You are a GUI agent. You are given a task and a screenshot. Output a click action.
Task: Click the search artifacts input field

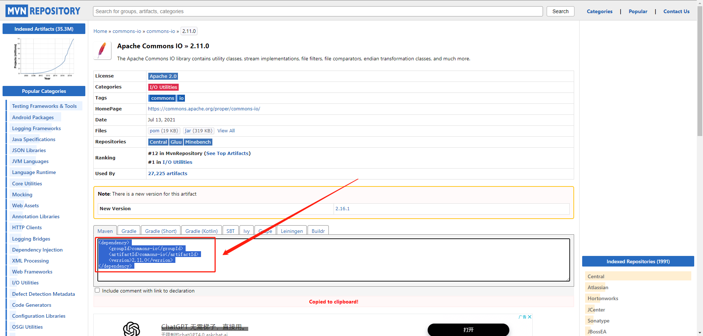coord(317,11)
